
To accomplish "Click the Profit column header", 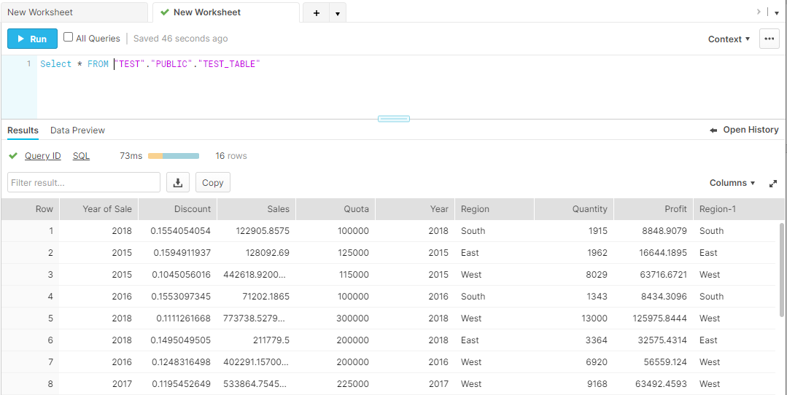I will point(653,209).
